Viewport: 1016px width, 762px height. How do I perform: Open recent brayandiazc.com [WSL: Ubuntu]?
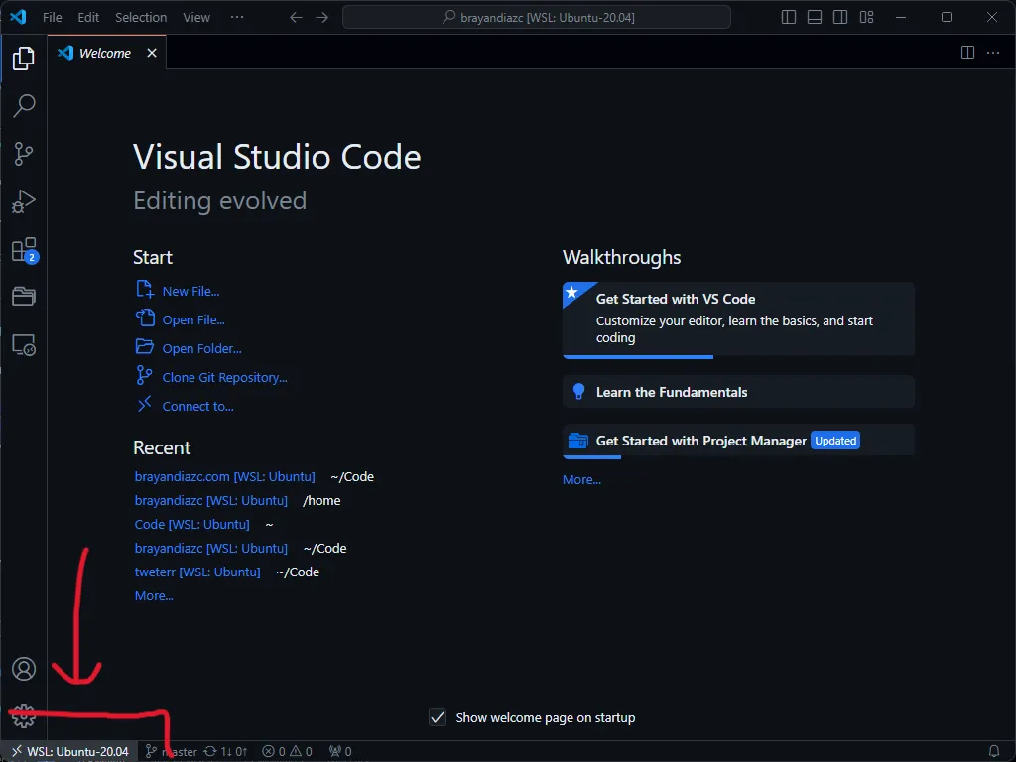(224, 477)
